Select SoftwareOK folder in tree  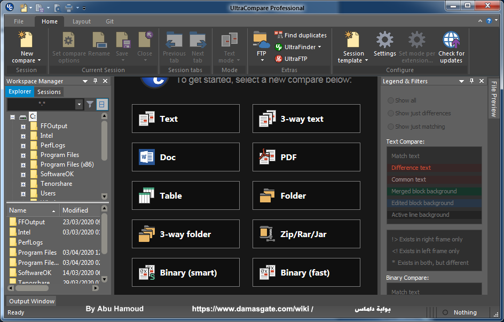57,174
